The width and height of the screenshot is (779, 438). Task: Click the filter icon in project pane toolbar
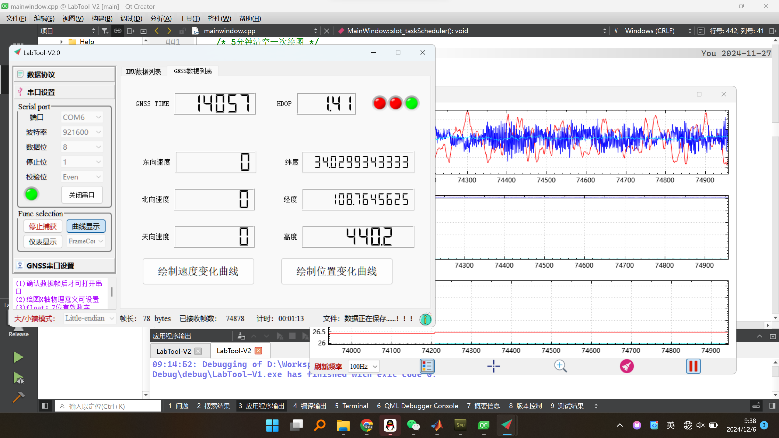point(105,31)
